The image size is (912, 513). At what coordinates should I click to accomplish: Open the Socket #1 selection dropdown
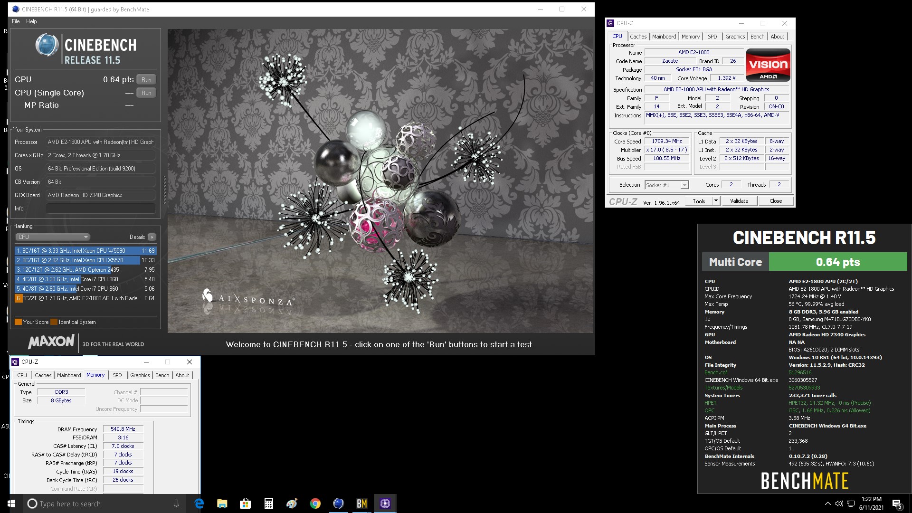coord(666,185)
